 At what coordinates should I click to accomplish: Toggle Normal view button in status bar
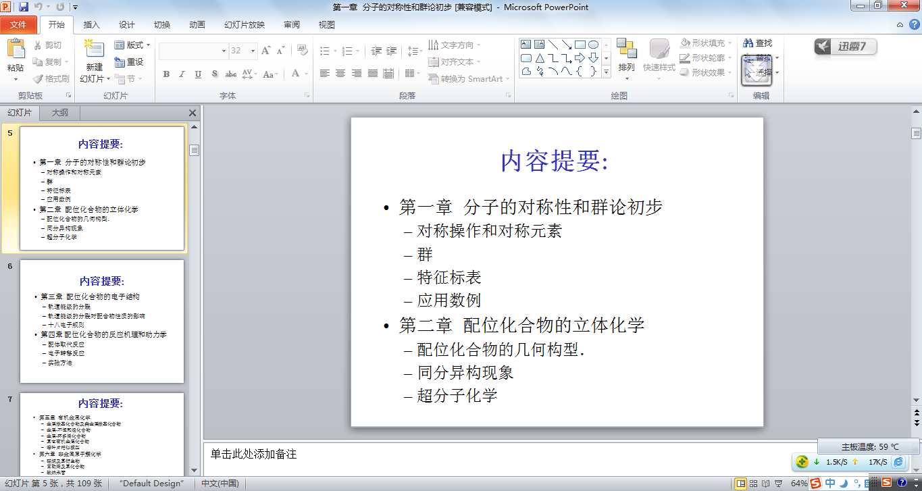coord(740,484)
